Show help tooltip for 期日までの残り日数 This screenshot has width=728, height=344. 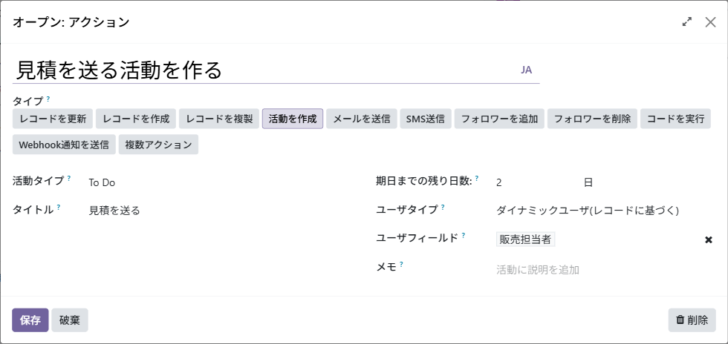[477, 178]
